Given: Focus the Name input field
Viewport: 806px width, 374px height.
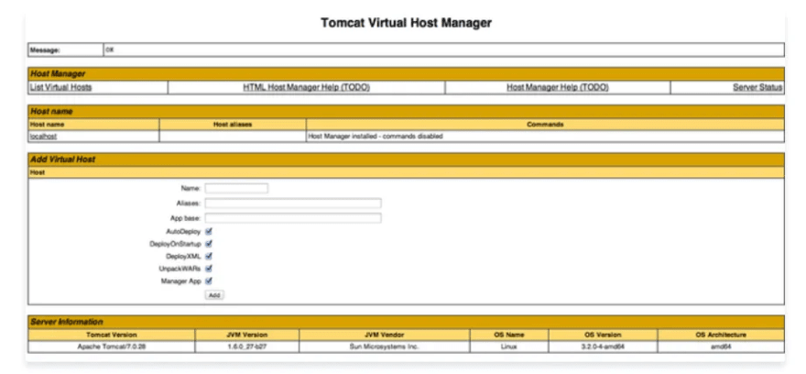Looking at the screenshot, I should tap(236, 188).
